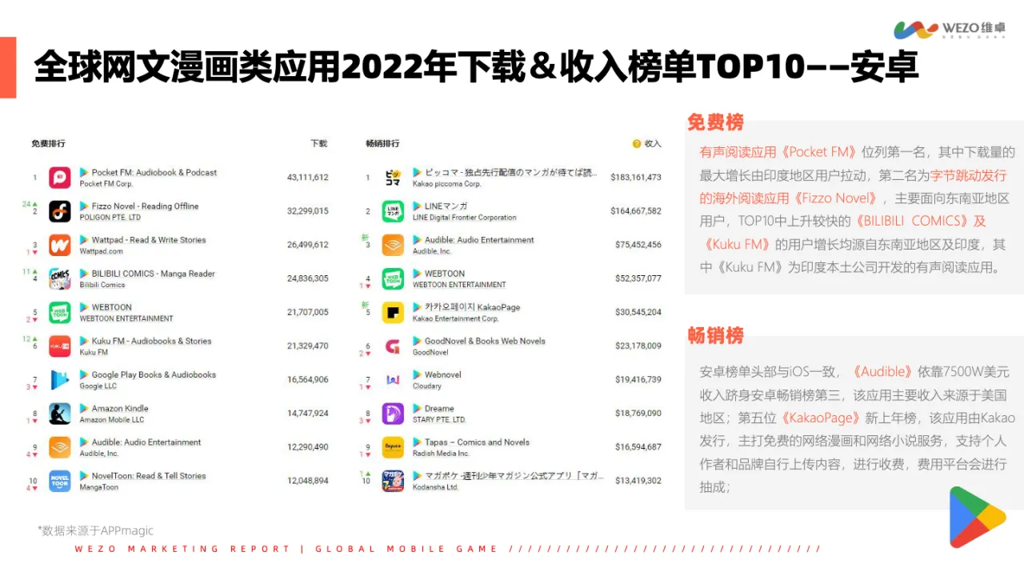The width and height of the screenshot is (1024, 576).
Task: Click the GoodNovel app icon
Action: click(x=393, y=346)
